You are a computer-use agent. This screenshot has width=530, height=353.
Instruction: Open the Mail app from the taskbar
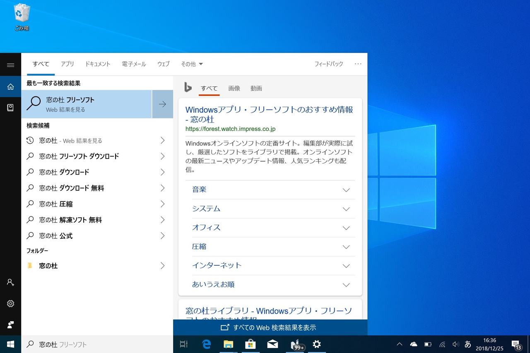(272, 344)
